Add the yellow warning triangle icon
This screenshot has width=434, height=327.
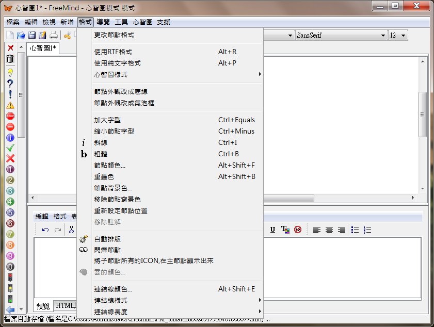pyautogui.click(x=10, y=105)
